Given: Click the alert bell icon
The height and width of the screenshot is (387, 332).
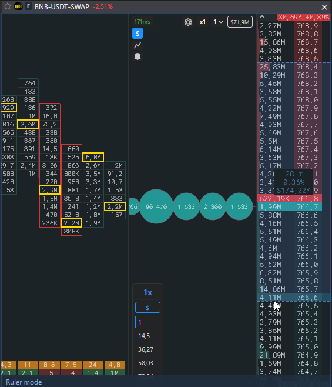Looking at the screenshot, I should [138, 56].
